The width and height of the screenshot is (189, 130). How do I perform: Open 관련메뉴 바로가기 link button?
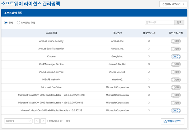[173, 4]
